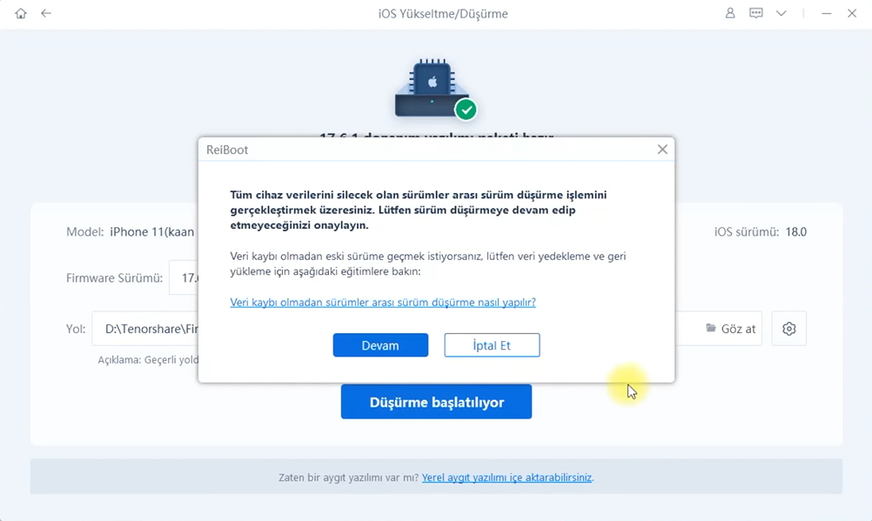The height and width of the screenshot is (521, 872).
Task: Cancel with the İptal Et button
Action: click(492, 345)
